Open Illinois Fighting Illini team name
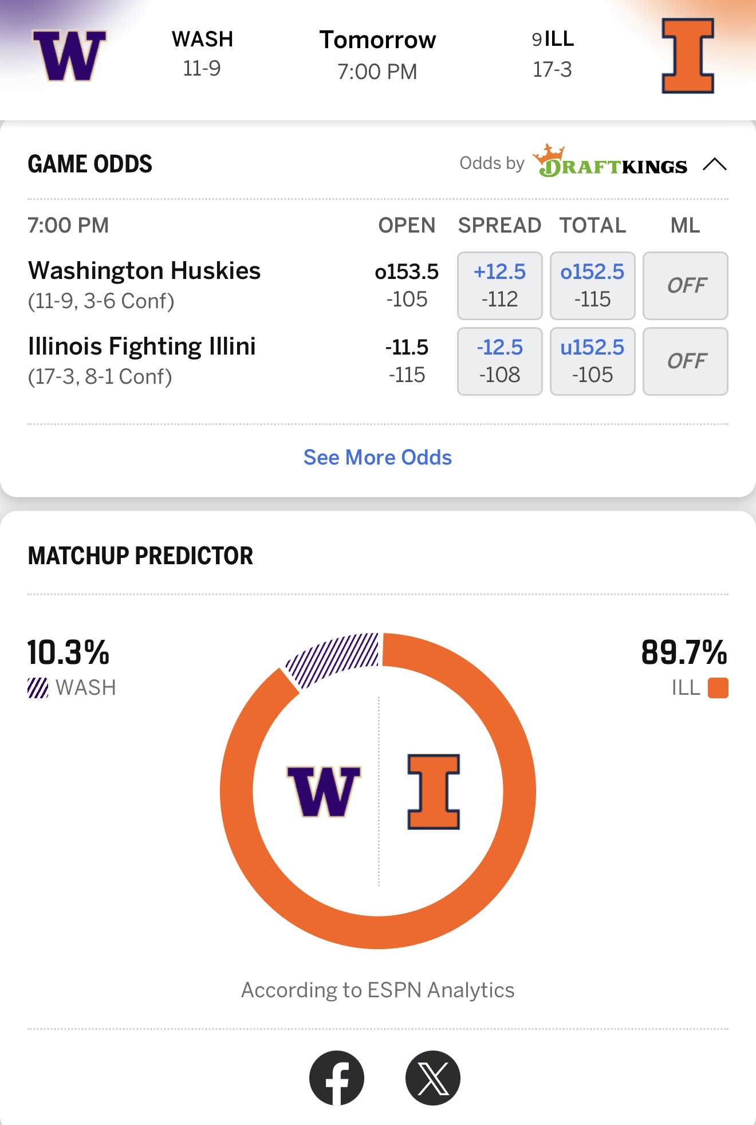 (142, 346)
